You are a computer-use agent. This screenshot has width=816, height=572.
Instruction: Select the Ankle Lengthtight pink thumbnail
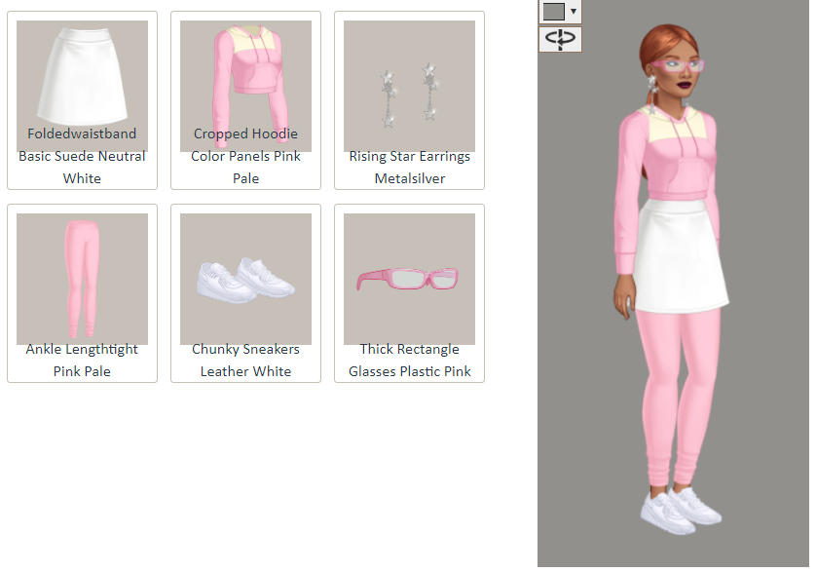pyautogui.click(x=82, y=279)
